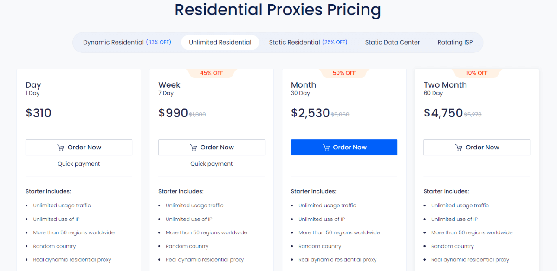Screen dimensions: 557x271
Task: Select the Unlimited Residential tab
Action: (220, 42)
